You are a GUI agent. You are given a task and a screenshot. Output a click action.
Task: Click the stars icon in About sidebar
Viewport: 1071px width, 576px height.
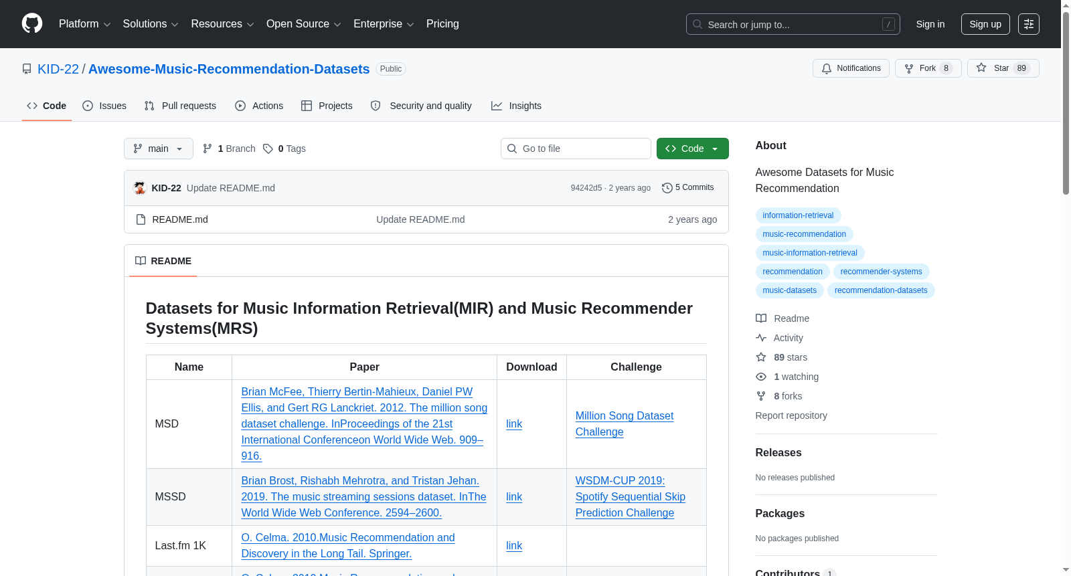(761, 357)
